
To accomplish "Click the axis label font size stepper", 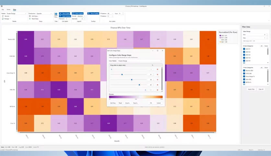I will point(123,14).
